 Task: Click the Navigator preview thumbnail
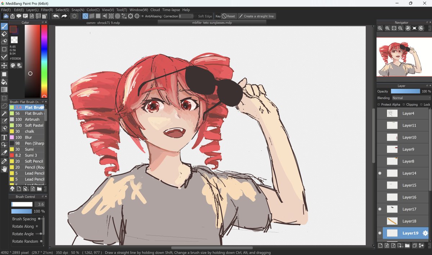click(x=404, y=56)
